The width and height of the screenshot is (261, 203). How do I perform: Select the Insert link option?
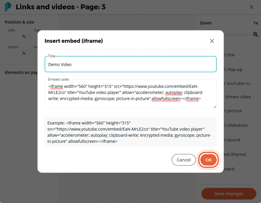click(229, 55)
